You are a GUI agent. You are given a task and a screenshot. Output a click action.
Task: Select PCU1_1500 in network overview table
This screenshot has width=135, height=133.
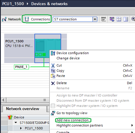coord(34,128)
